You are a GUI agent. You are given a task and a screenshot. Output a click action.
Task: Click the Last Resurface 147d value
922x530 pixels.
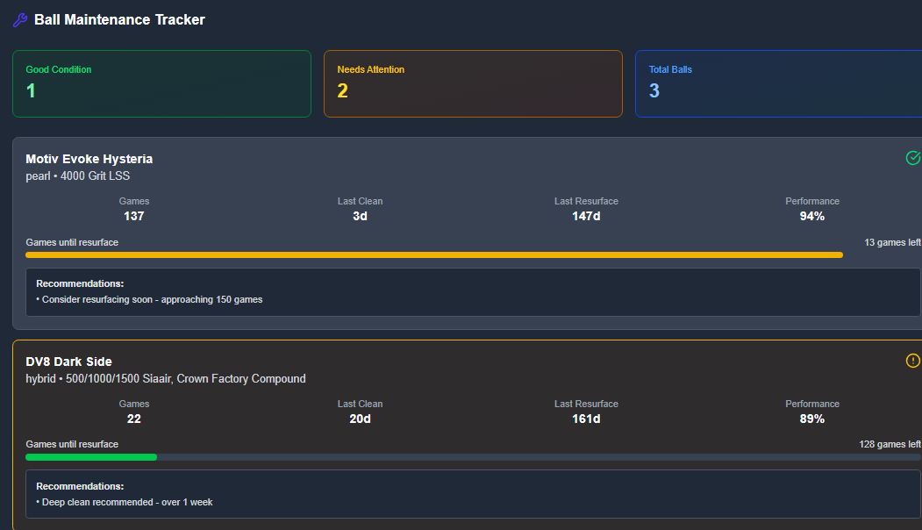pos(586,216)
